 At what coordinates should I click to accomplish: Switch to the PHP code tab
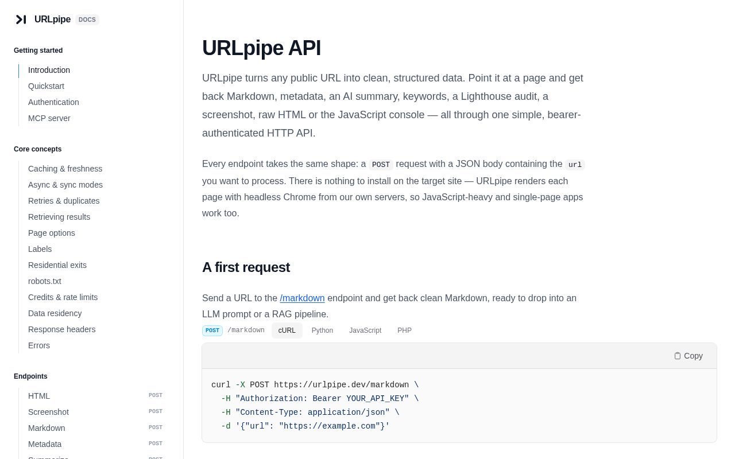tap(404, 330)
